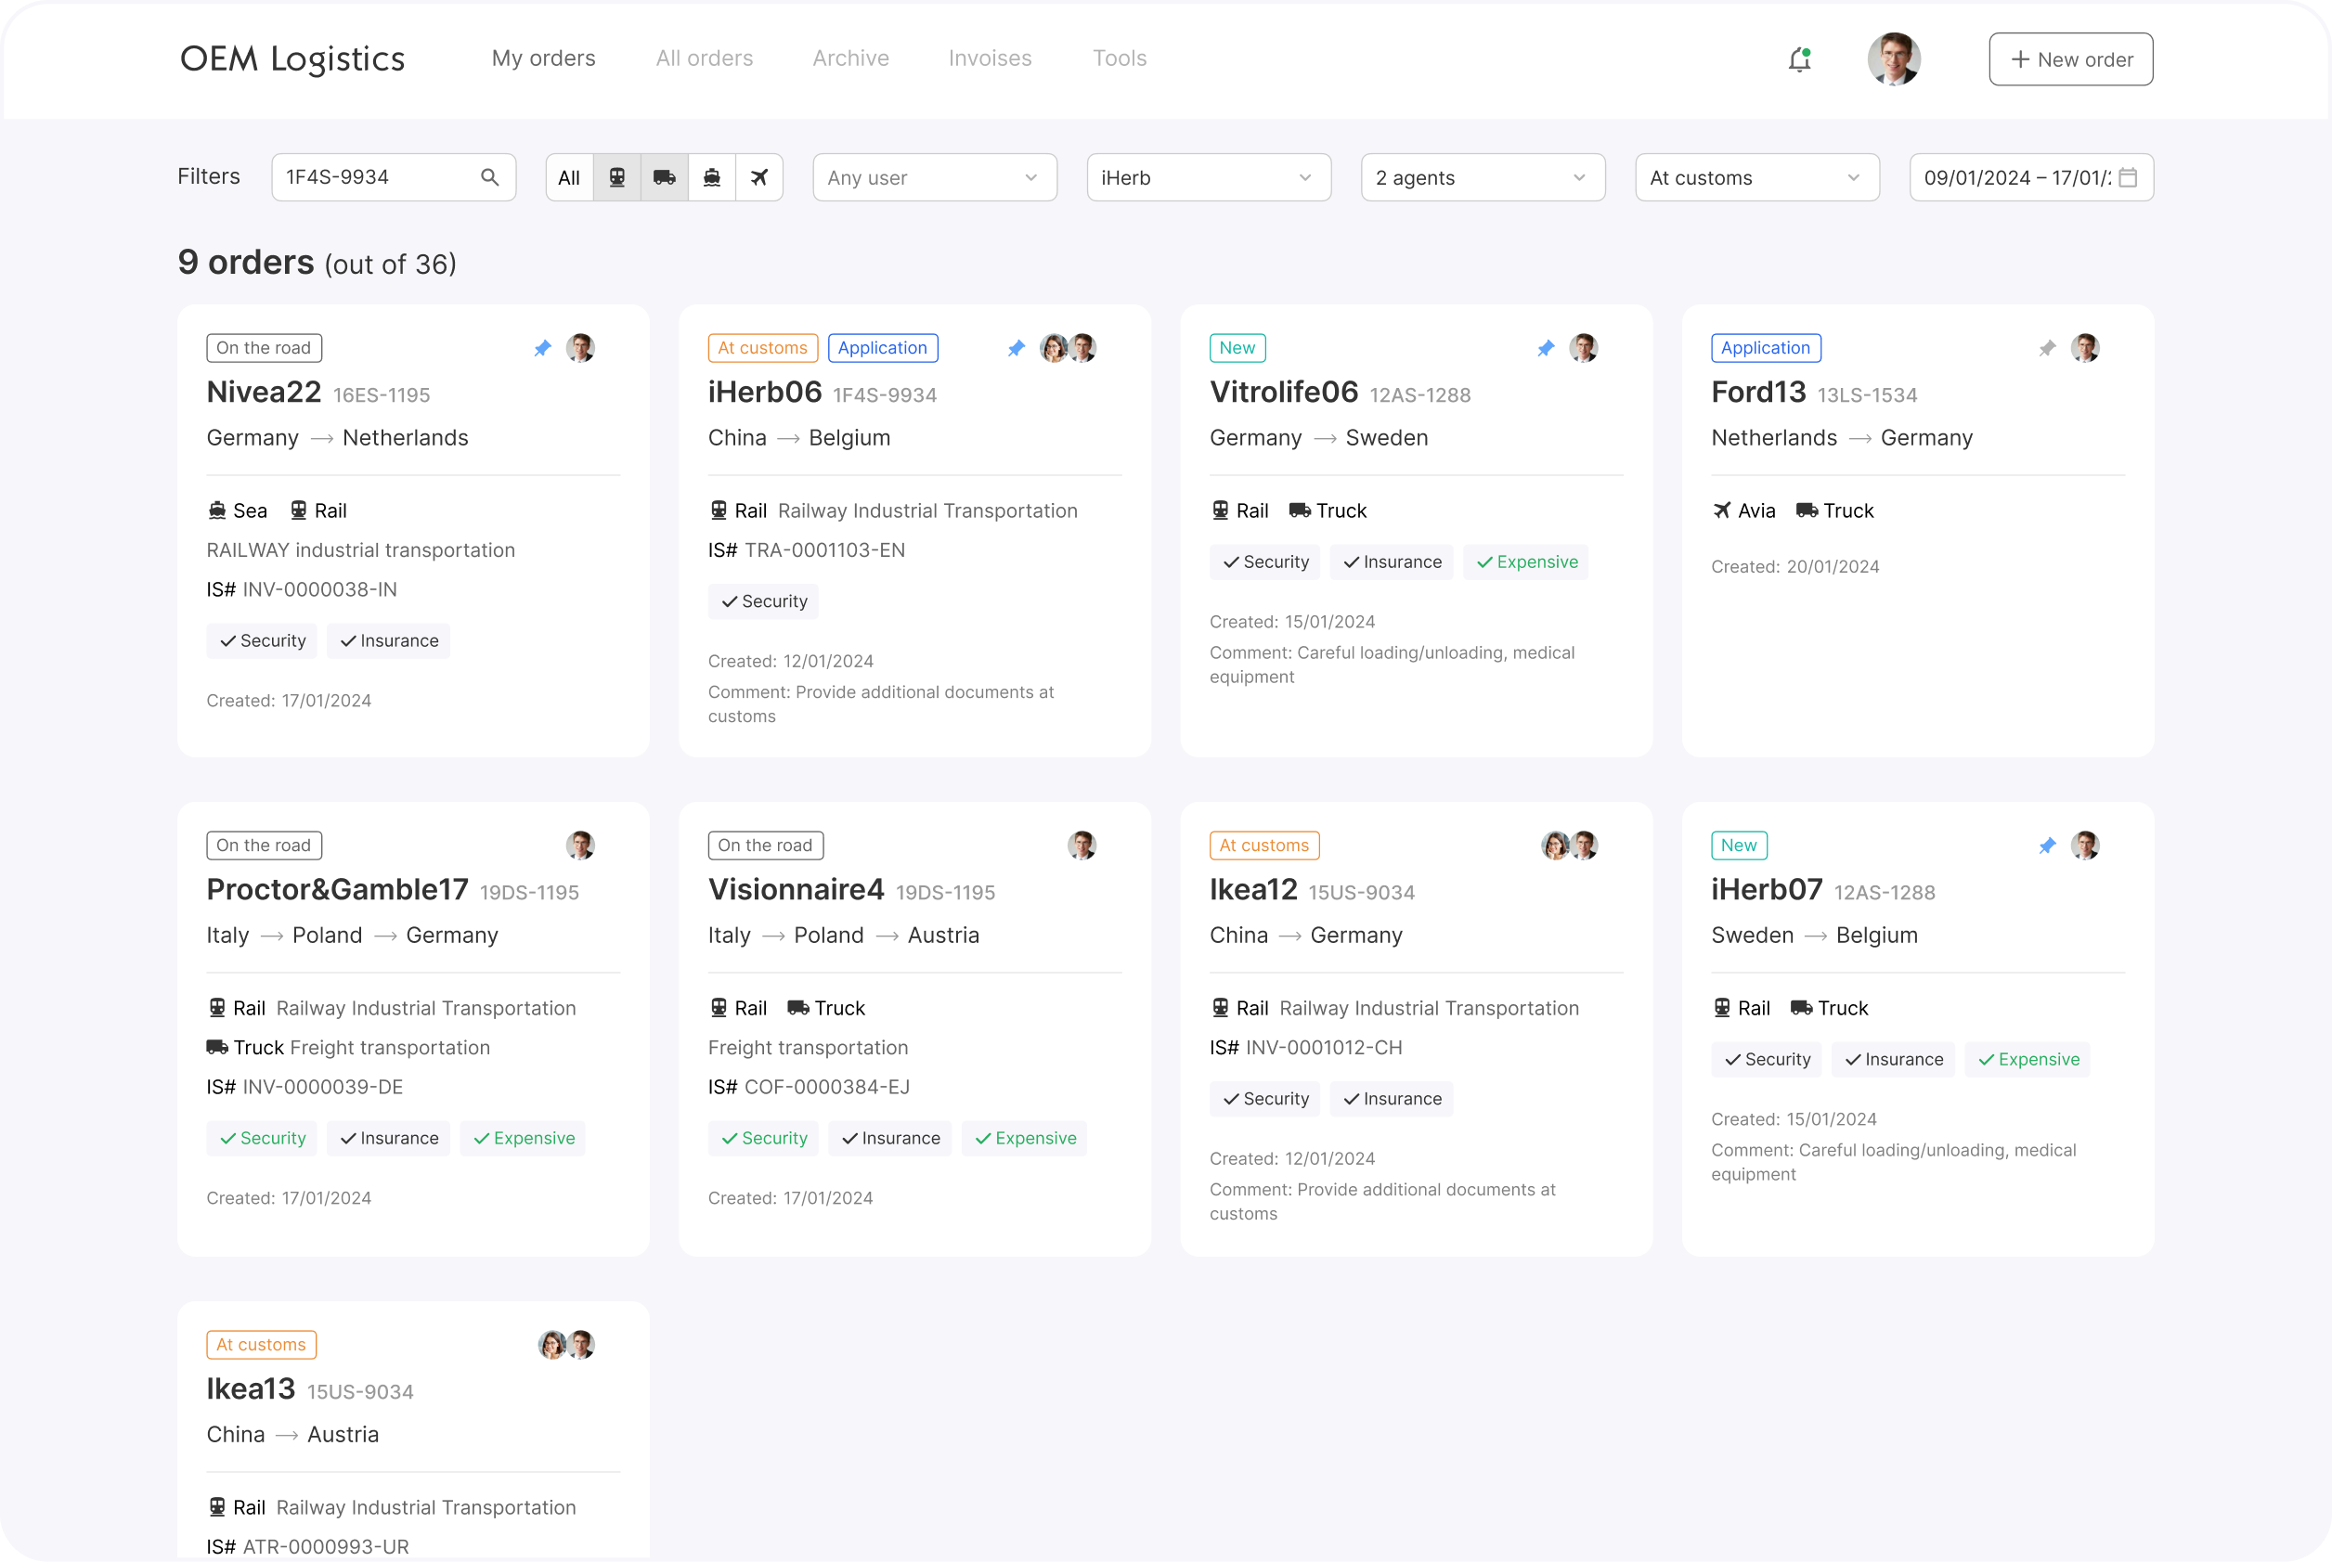Filter by sea ship icon
2332x1562 pixels.
pos(711,177)
